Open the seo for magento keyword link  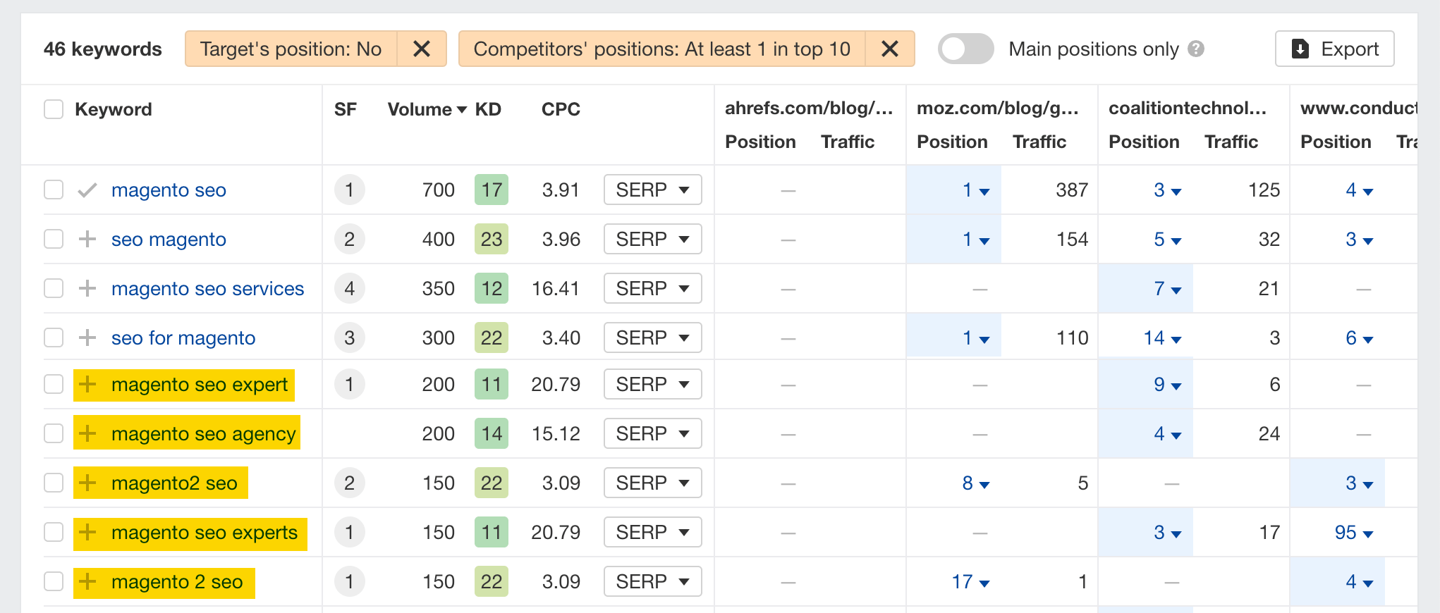click(183, 338)
